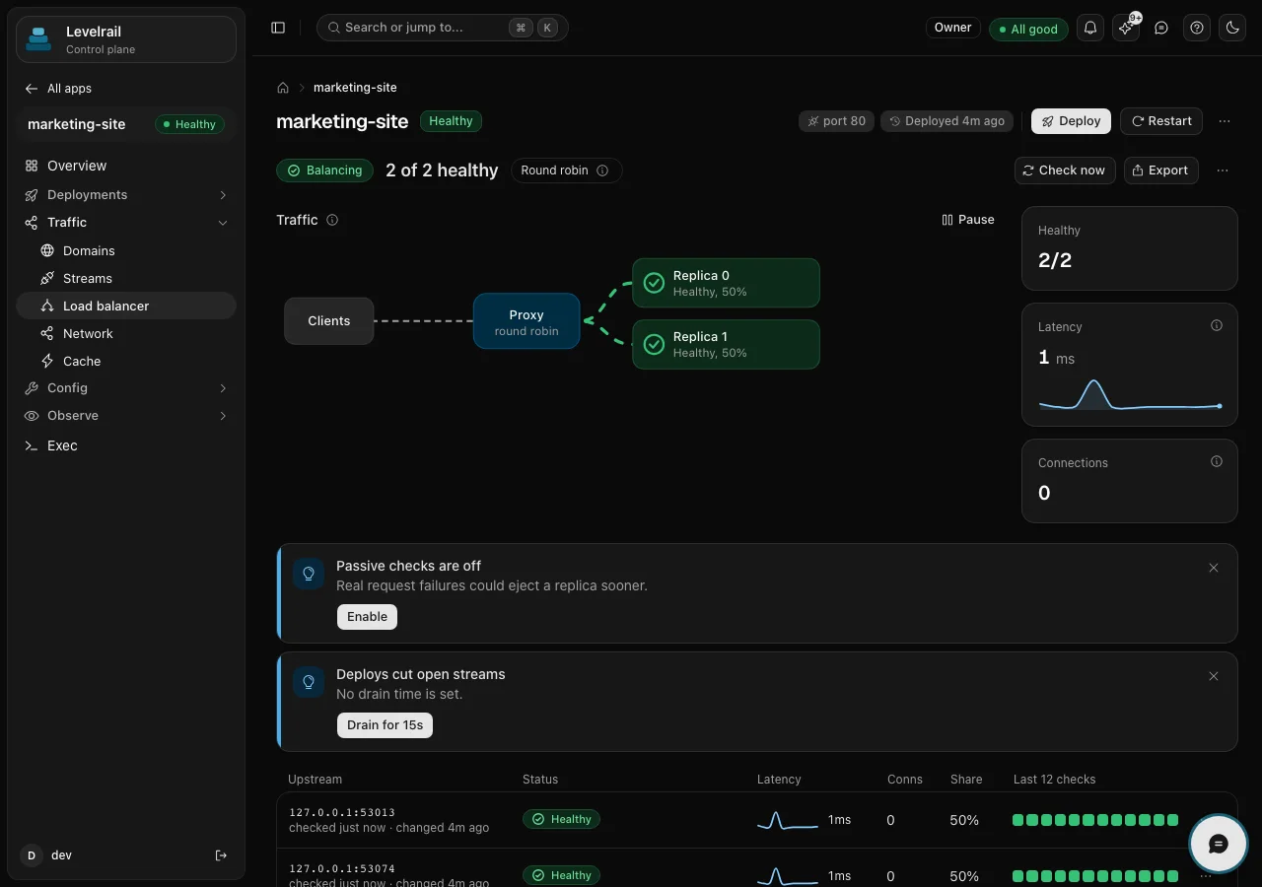Open Exec in the sidebar

tap(126, 445)
